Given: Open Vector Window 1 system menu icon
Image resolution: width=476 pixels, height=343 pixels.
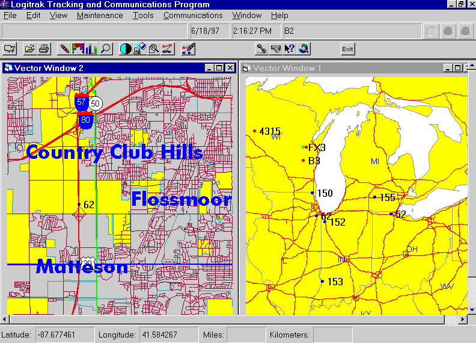Looking at the screenshot, I should coord(246,68).
